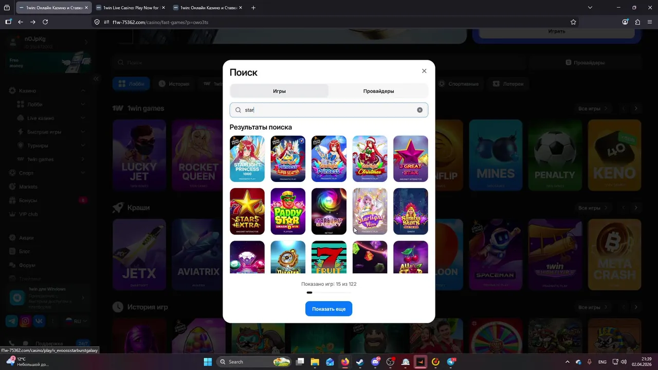Close the Поиск search dialog

pyautogui.click(x=424, y=71)
